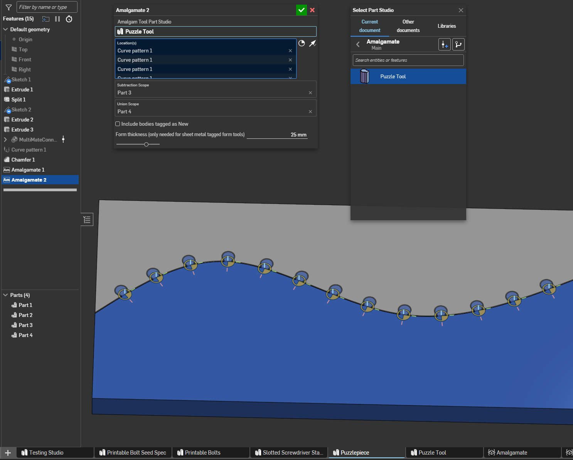
Task: Confirm Amalgamate 2 with the green checkmark
Action: coord(301,10)
